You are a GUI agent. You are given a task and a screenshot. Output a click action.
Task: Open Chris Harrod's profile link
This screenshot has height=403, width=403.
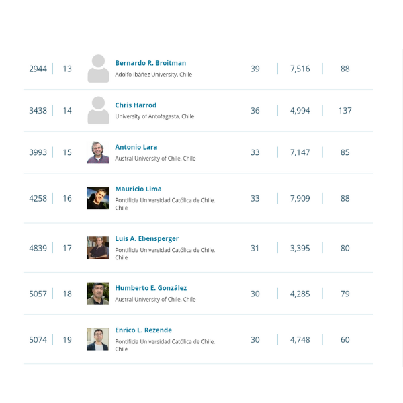point(136,105)
